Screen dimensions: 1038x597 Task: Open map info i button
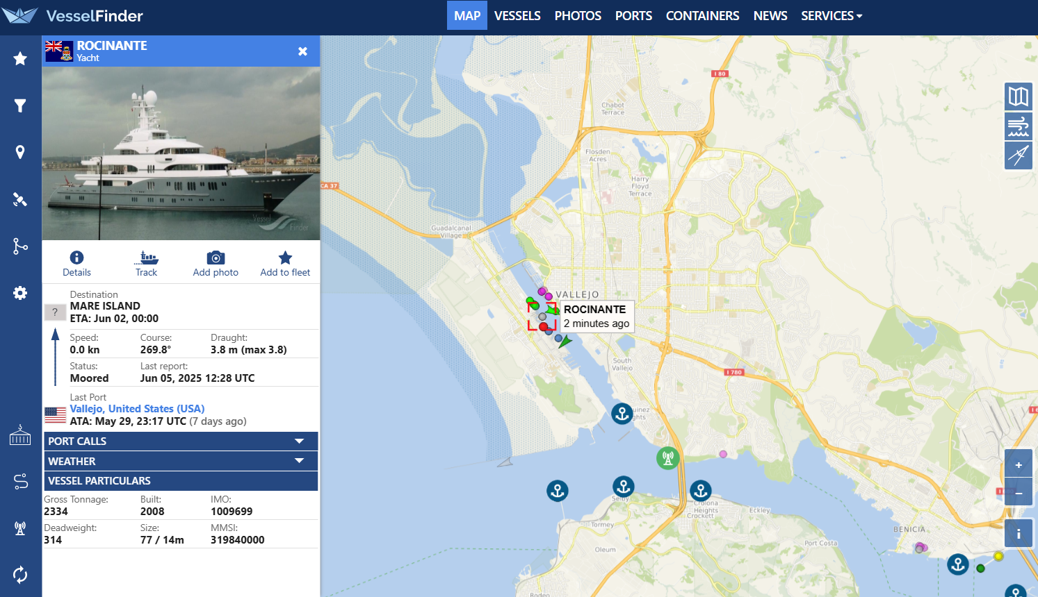pos(1018,534)
